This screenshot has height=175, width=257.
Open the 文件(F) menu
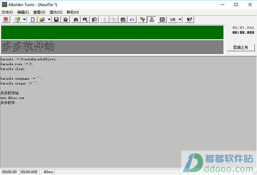(7, 12)
